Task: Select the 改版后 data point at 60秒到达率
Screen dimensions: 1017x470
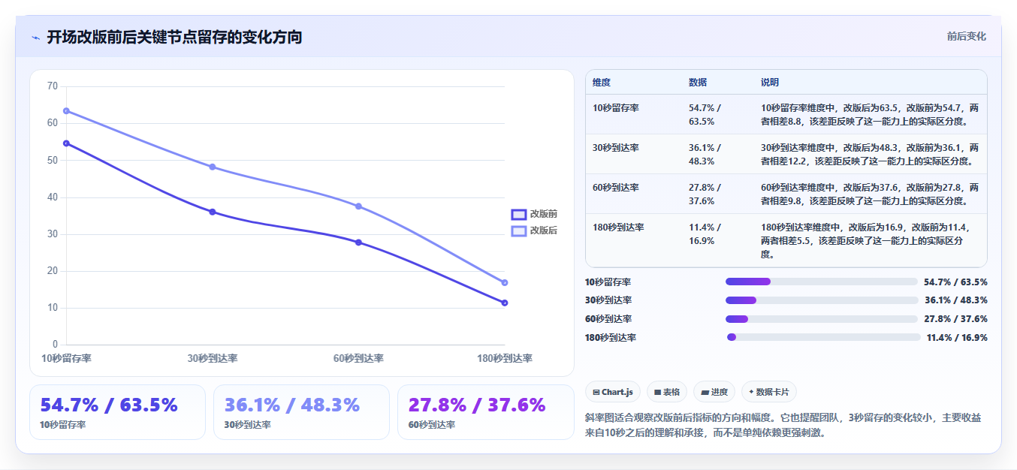Action: (358, 206)
